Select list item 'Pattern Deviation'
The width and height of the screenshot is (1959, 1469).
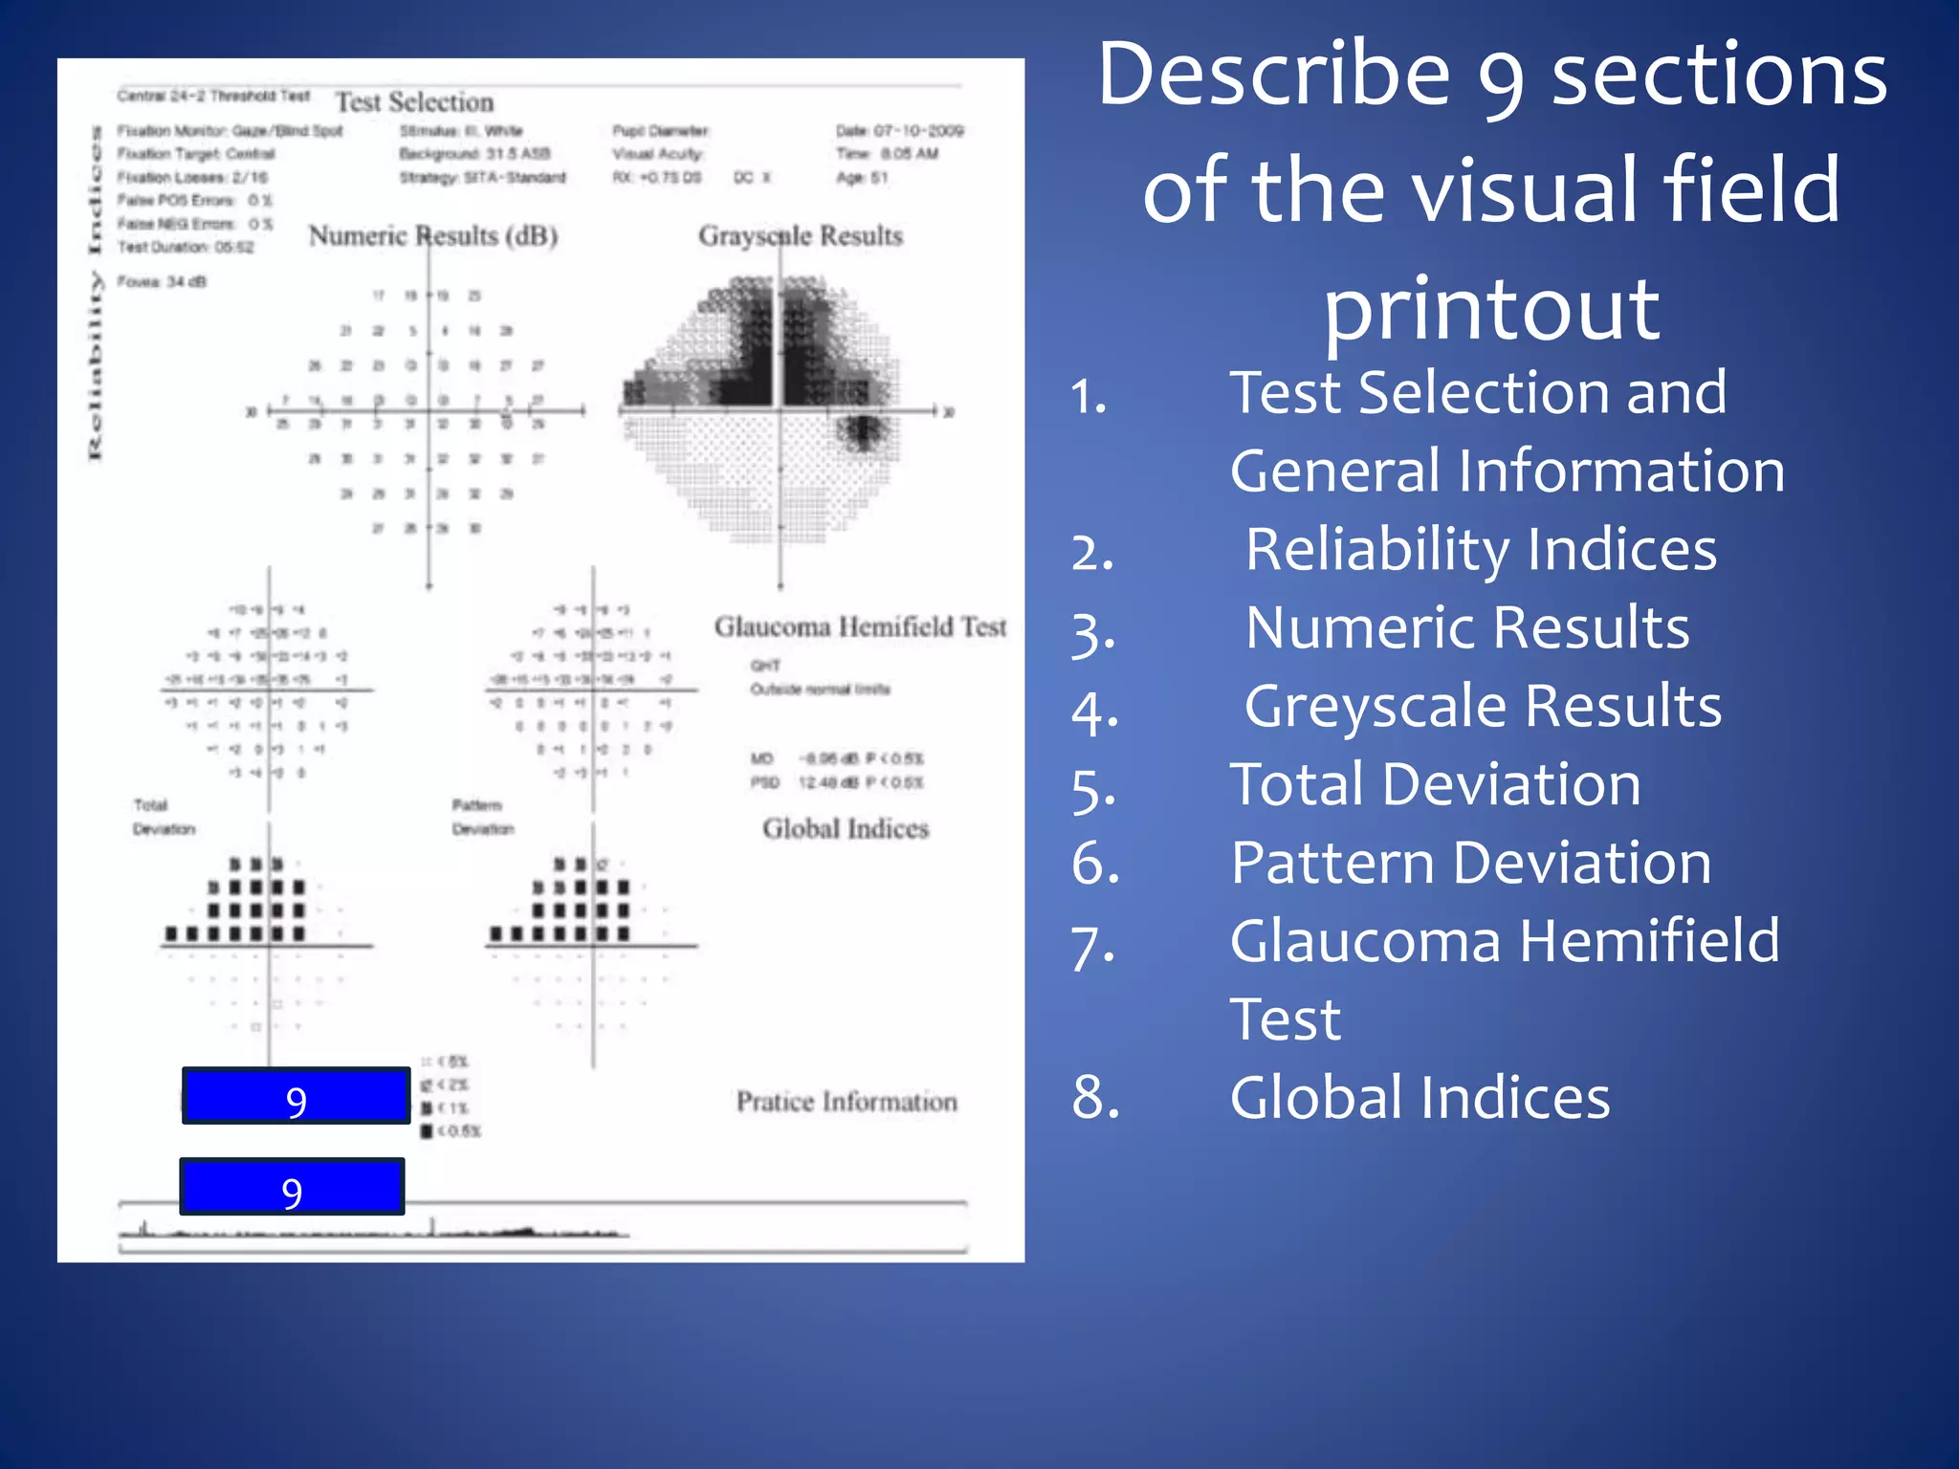[1471, 864]
